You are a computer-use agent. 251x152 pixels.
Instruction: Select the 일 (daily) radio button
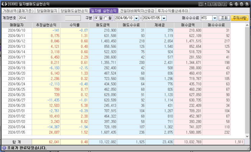[x=96, y=18]
